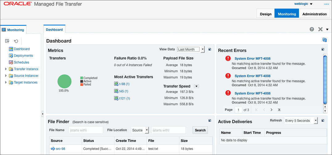
Task: Maximize the Recent Errors panel
Action: coord(323,49)
